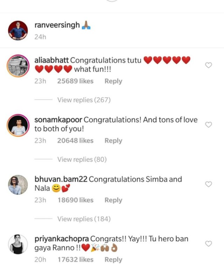The width and height of the screenshot is (224, 272).
Task: Reply to sonamkapoor's comment
Action: pyautogui.click(x=113, y=141)
